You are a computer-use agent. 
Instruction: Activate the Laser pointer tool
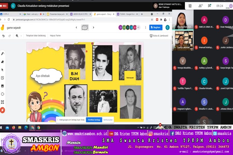(x=2, y=110)
